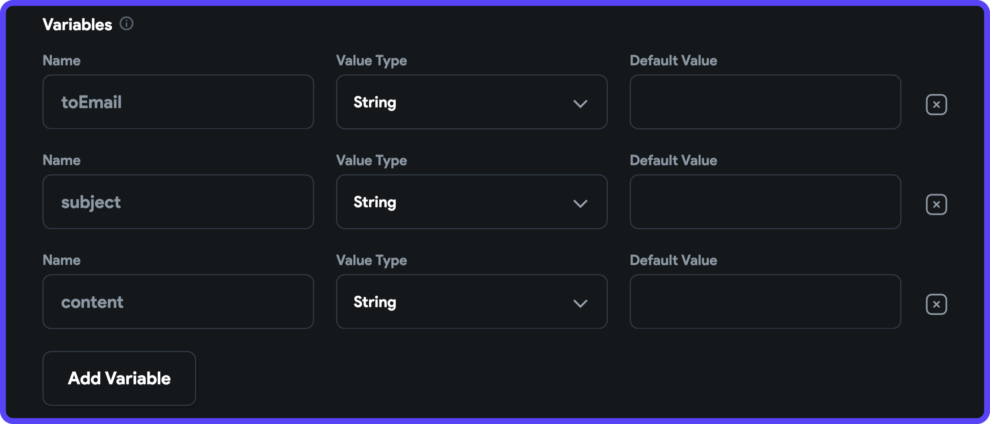The width and height of the screenshot is (990, 424).
Task: Click the delete icon next to the first row
Action: tap(937, 104)
